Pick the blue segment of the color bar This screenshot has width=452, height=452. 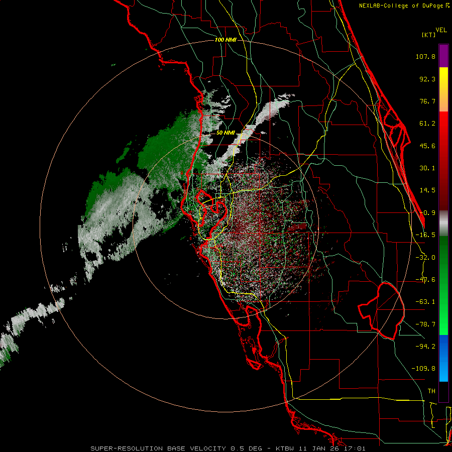[443, 358]
